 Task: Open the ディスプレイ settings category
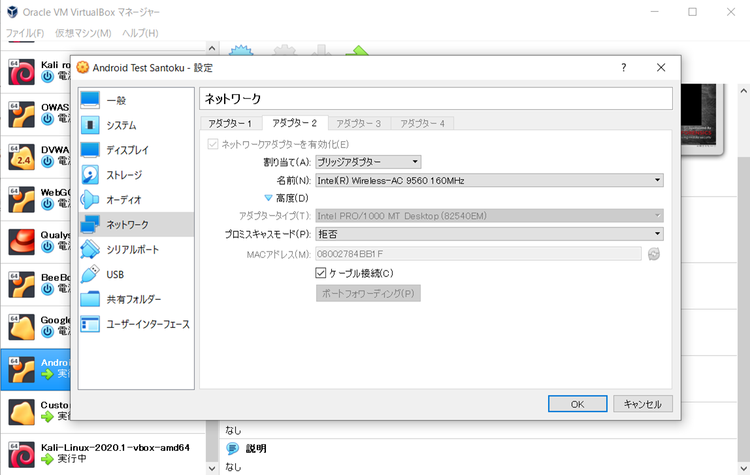137,150
